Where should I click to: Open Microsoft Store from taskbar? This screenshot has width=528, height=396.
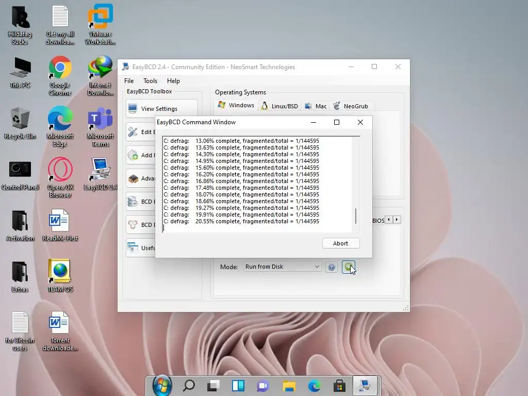click(x=339, y=386)
